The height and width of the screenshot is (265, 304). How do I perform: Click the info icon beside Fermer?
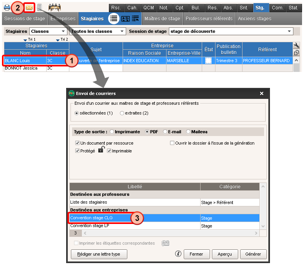tap(178, 254)
